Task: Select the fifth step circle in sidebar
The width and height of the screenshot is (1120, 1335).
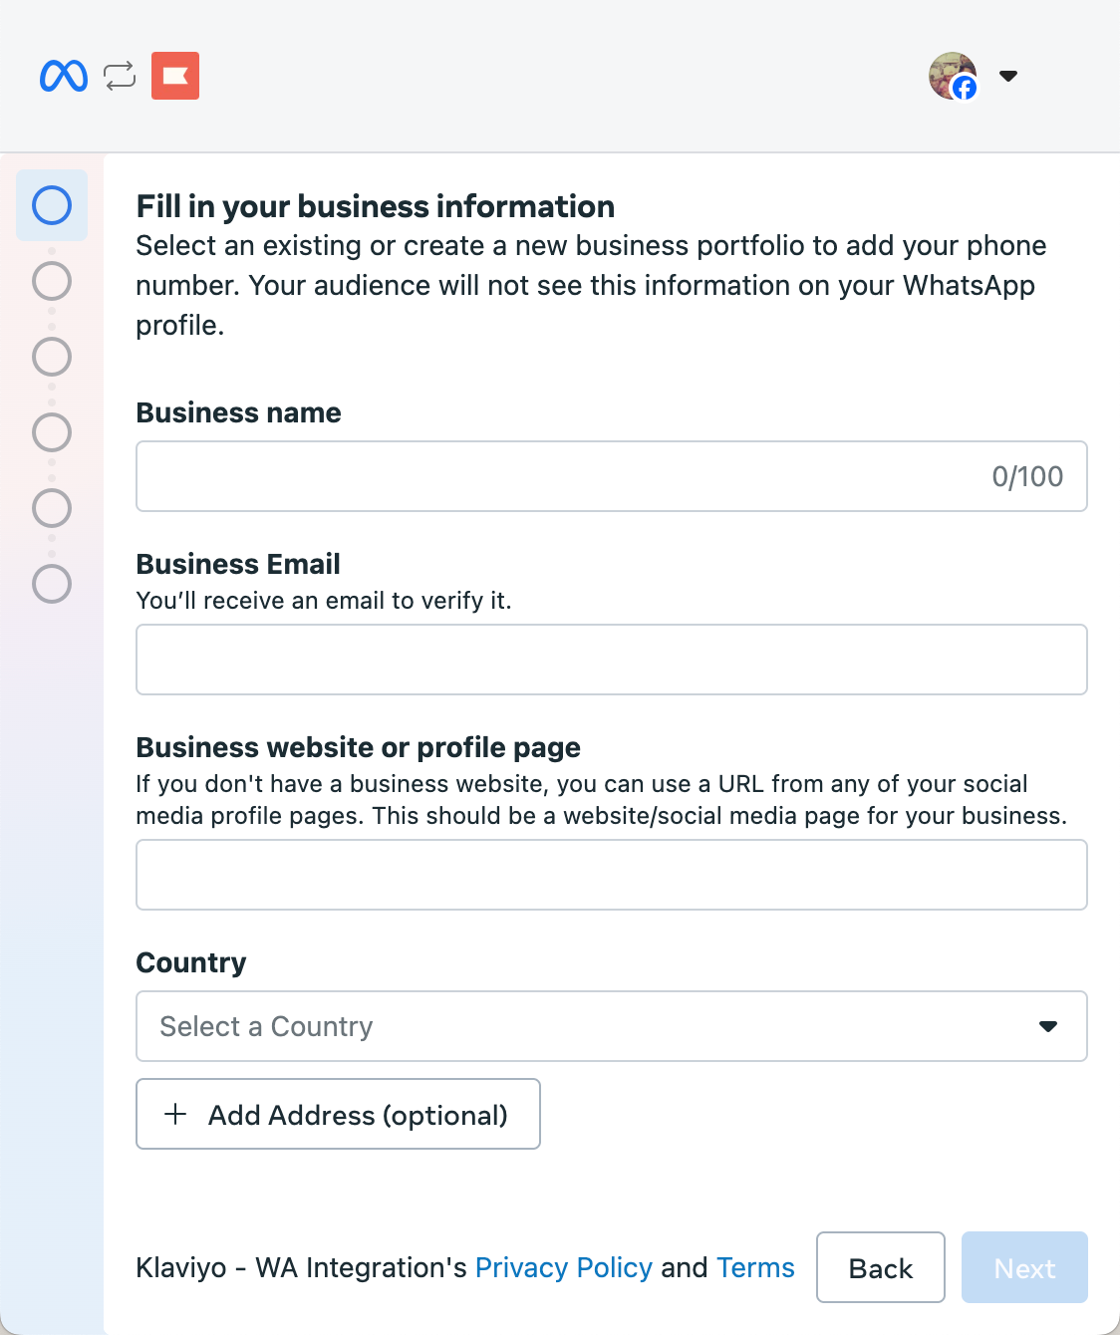Action: pyautogui.click(x=52, y=508)
